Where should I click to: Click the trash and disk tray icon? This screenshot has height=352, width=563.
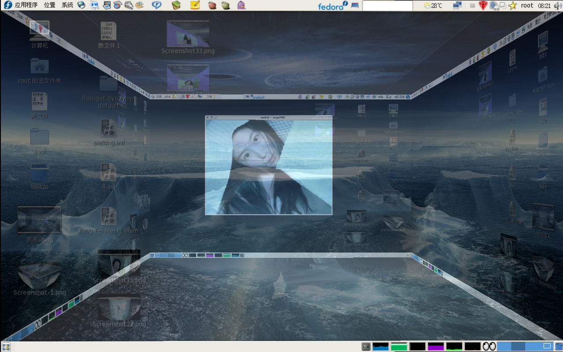coord(494,6)
